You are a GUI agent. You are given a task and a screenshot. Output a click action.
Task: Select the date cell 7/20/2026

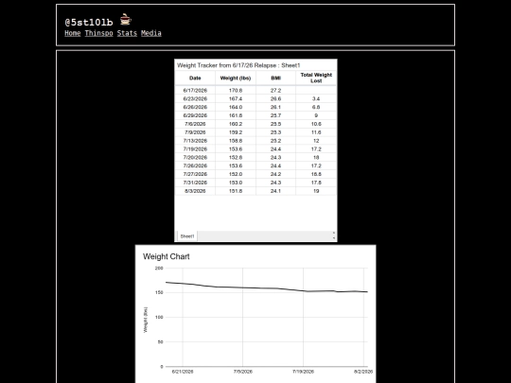point(195,157)
